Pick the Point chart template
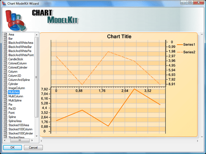The width and height of the screenshot is (206, 154). point(12,113)
